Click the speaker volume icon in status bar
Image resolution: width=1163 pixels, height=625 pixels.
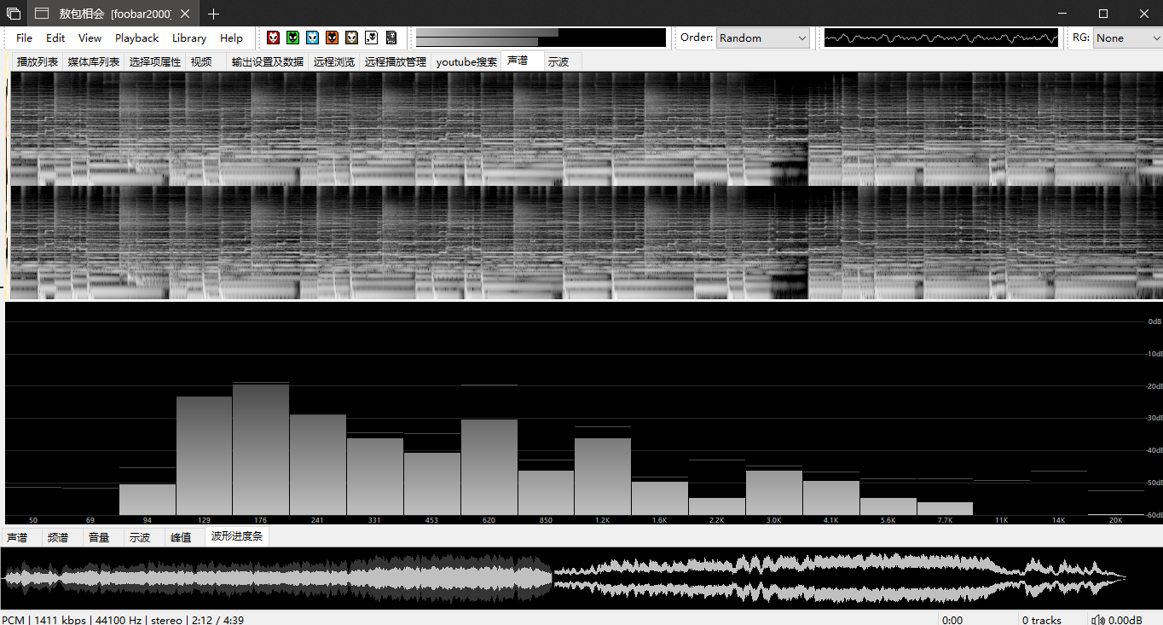[x=1098, y=620]
